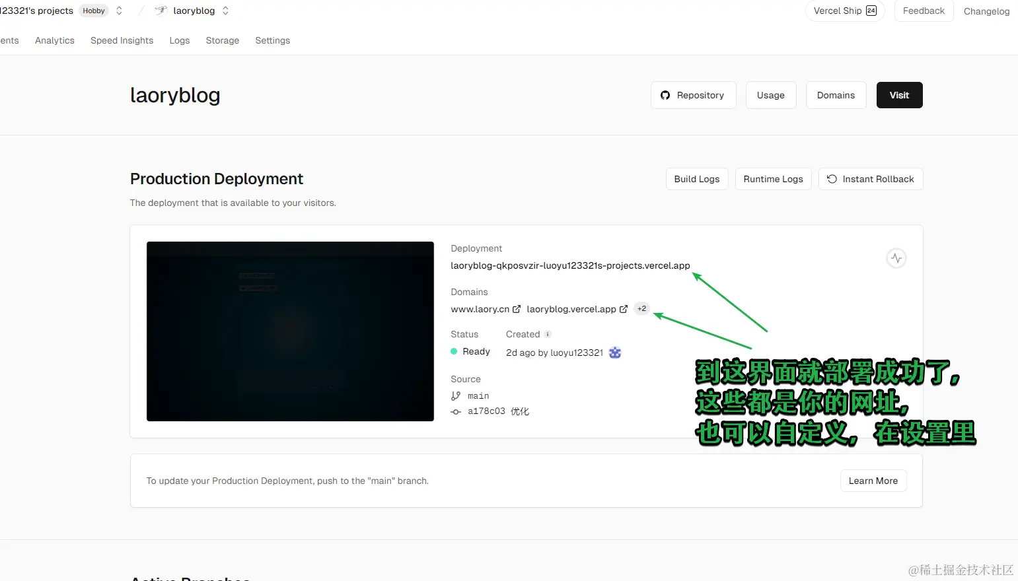Expand the +2 more domains badge
The image size is (1018, 581).
click(641, 308)
